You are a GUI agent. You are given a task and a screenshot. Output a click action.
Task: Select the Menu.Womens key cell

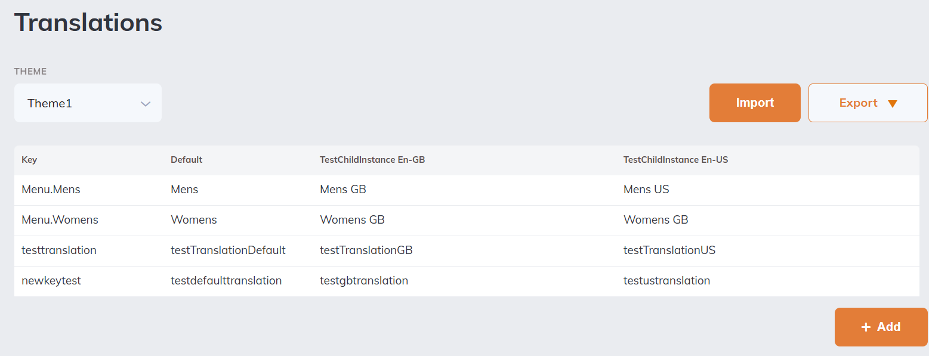(x=60, y=220)
